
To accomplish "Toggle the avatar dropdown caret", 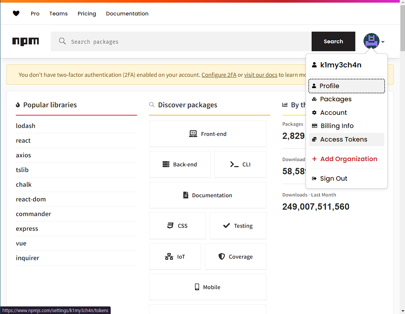I will pos(383,42).
